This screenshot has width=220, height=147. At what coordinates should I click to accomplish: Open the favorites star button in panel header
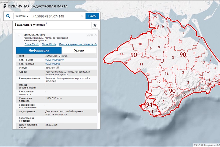click(95, 25)
